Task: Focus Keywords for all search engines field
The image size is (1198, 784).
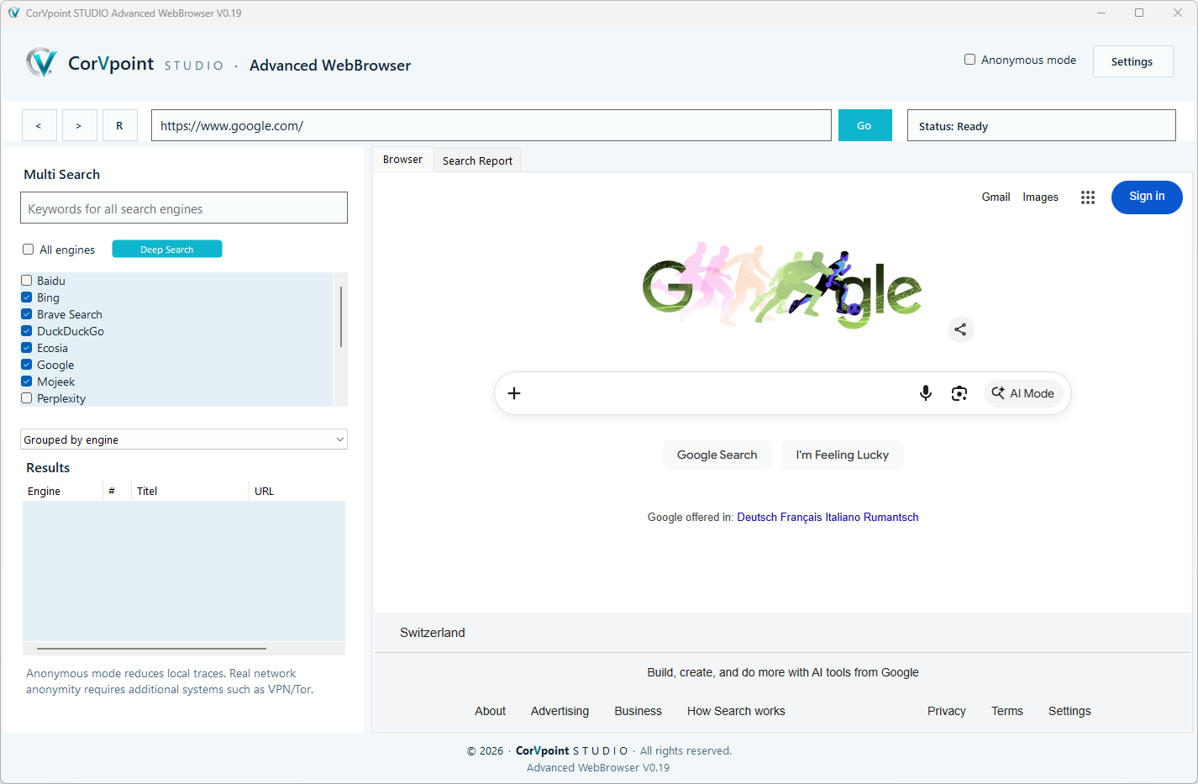Action: (184, 208)
